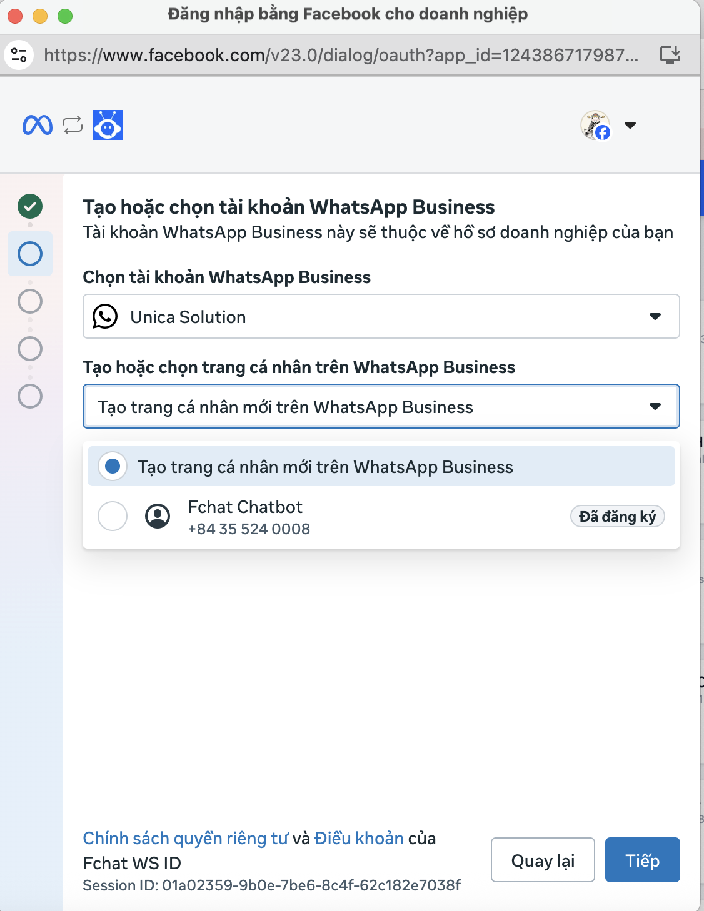Select the Fchat Chatbot radio button
This screenshot has height=911, width=704.
tap(113, 516)
